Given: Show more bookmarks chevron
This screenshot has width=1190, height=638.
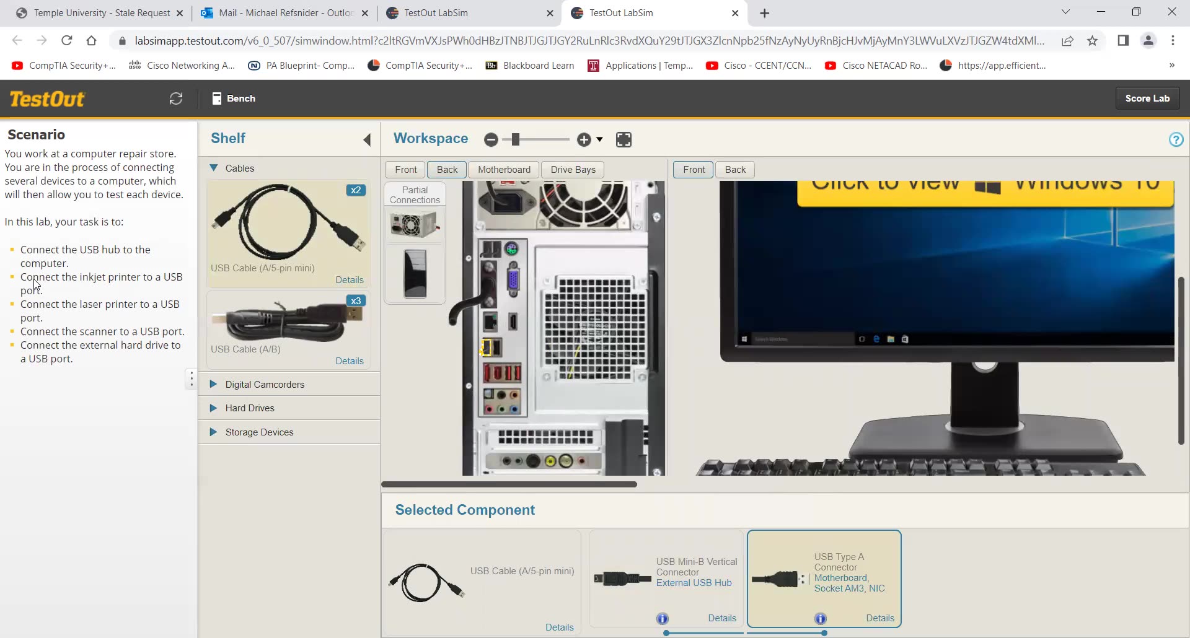Looking at the screenshot, I should (x=1171, y=65).
